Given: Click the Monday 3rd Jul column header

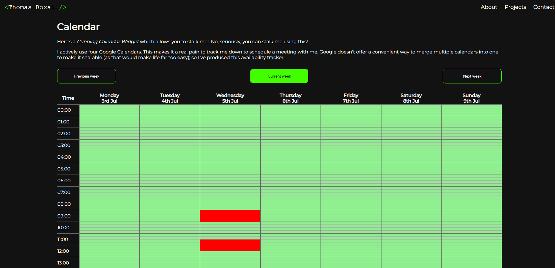Looking at the screenshot, I should 110,98.
